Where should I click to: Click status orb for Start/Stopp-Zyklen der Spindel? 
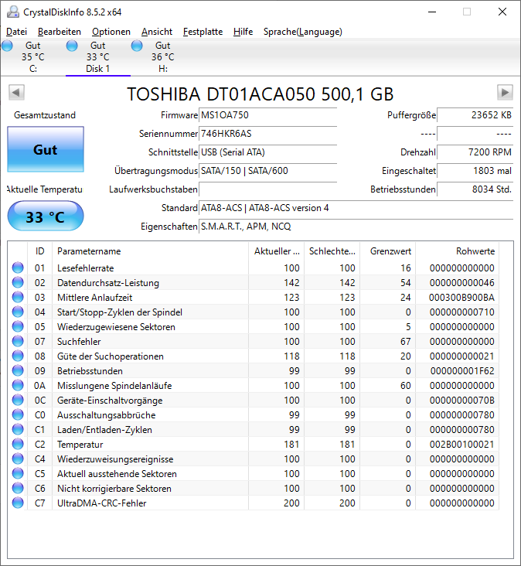18,312
